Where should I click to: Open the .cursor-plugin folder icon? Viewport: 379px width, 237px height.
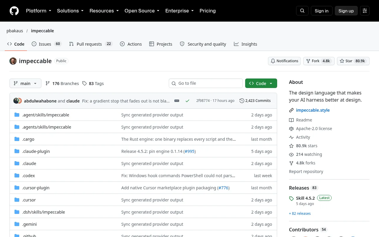(x=17, y=188)
